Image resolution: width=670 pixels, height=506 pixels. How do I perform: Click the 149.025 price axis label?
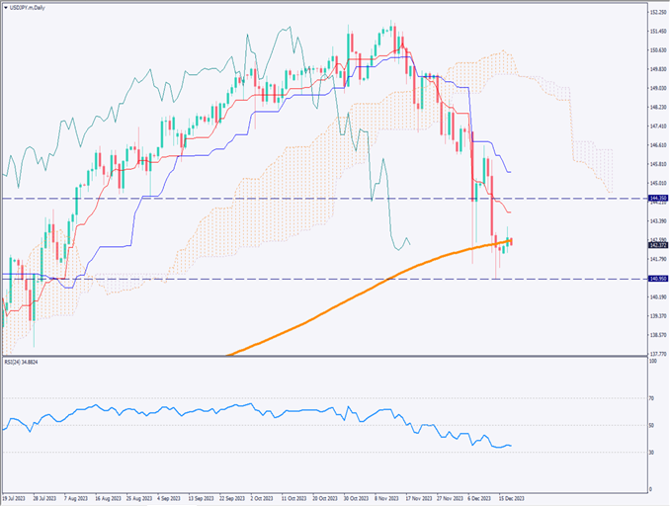pos(656,88)
